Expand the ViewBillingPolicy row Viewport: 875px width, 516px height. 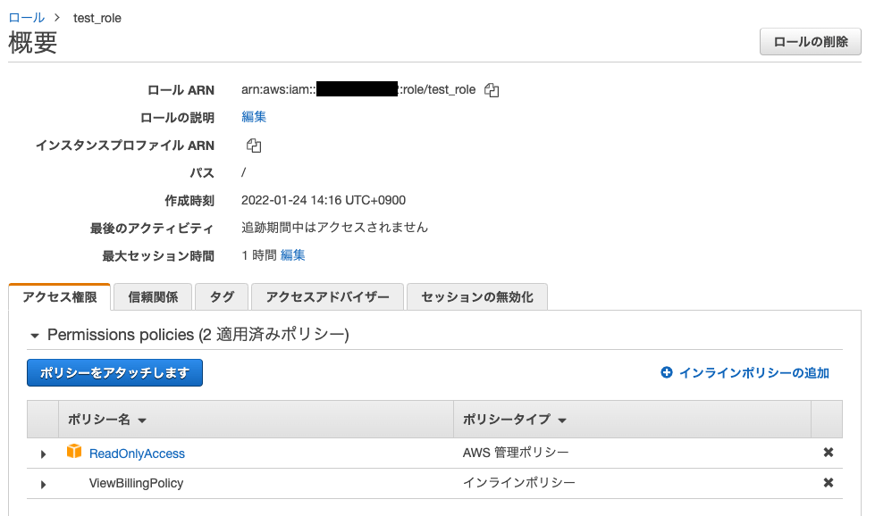click(x=43, y=484)
